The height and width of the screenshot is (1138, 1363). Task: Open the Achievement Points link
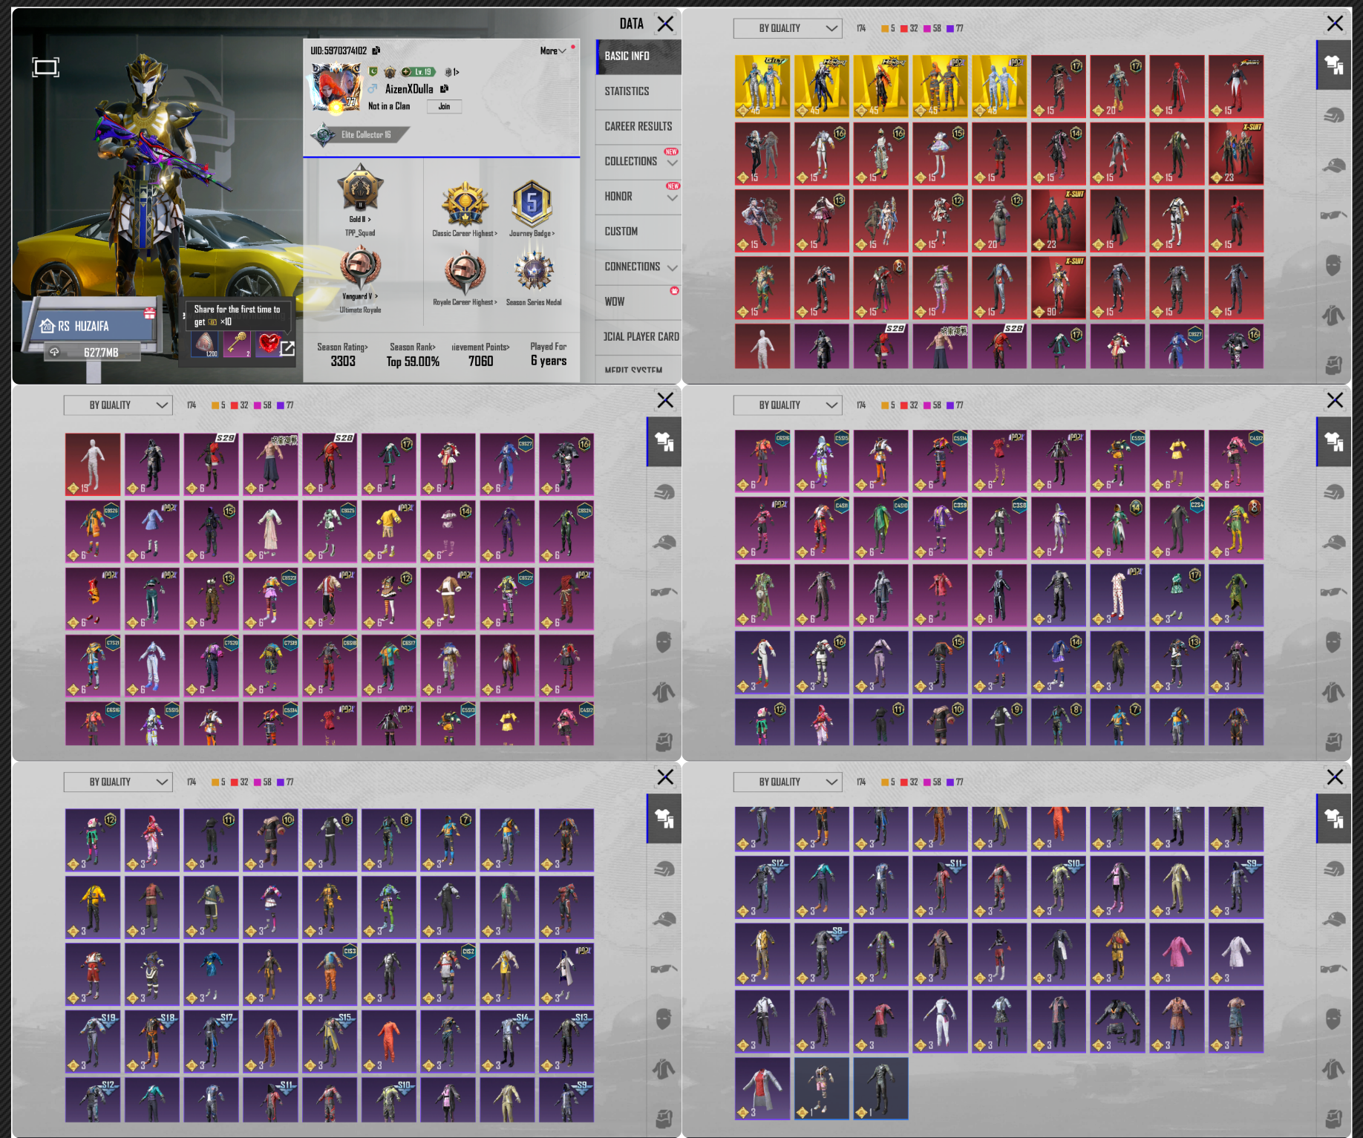pos(480,347)
